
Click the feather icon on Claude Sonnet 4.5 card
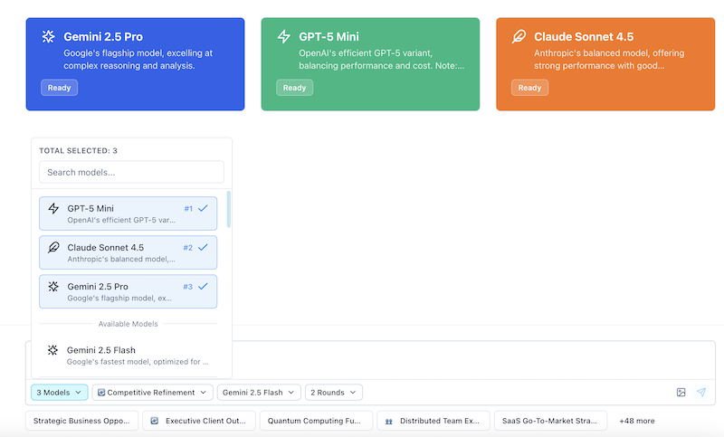pos(519,37)
